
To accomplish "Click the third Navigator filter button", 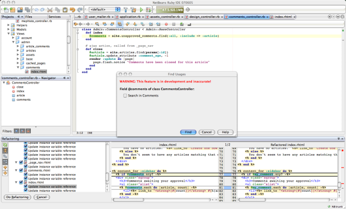I will [28, 131].
